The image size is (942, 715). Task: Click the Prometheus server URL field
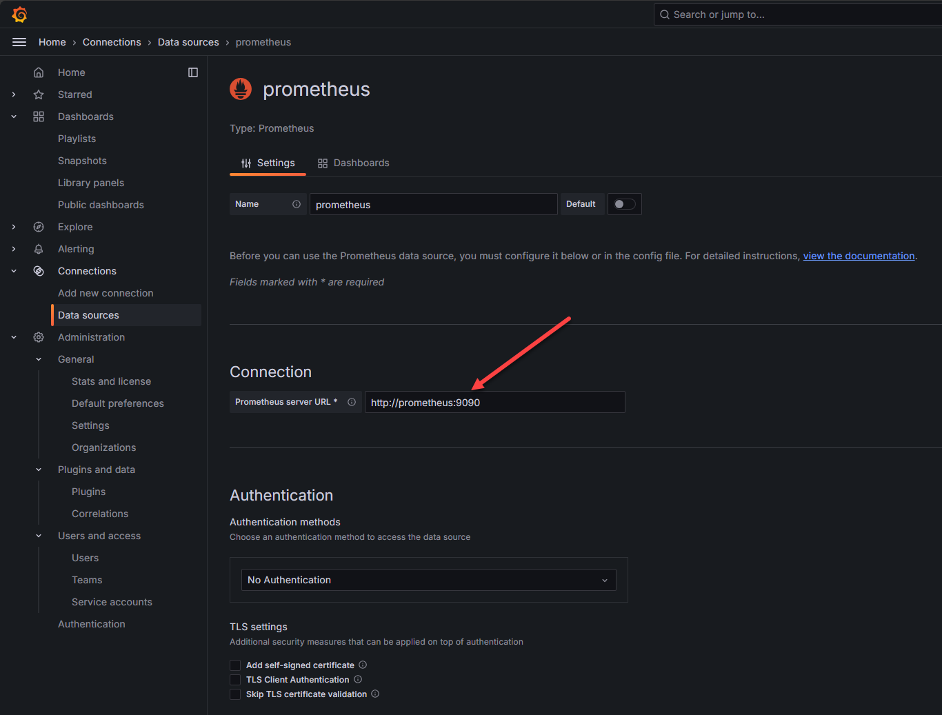[494, 402]
